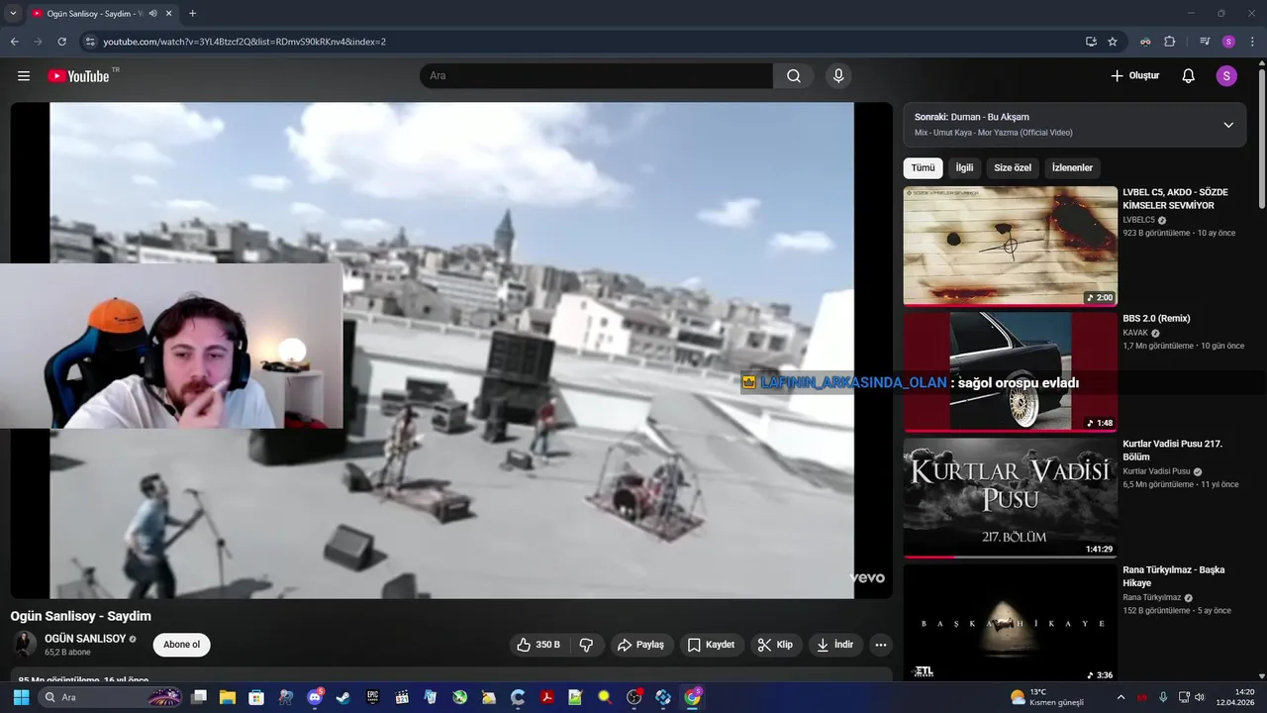Image resolution: width=1267 pixels, height=713 pixels.
Task: Open Epic Games launcher in taskbar
Action: point(372,697)
